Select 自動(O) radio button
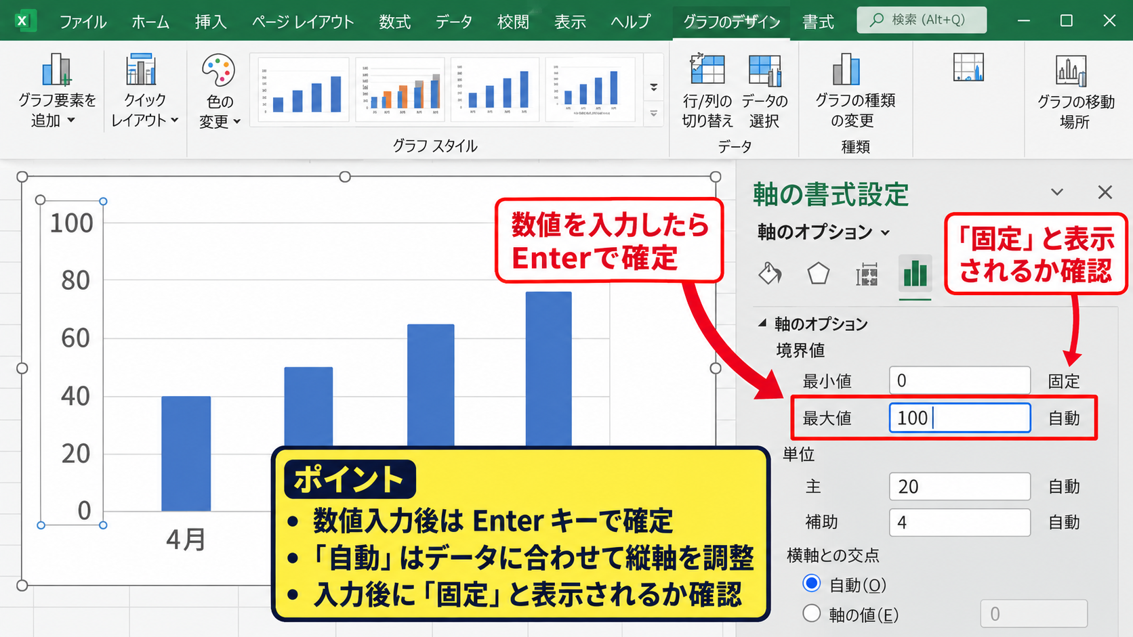The height and width of the screenshot is (637, 1133). click(x=811, y=583)
